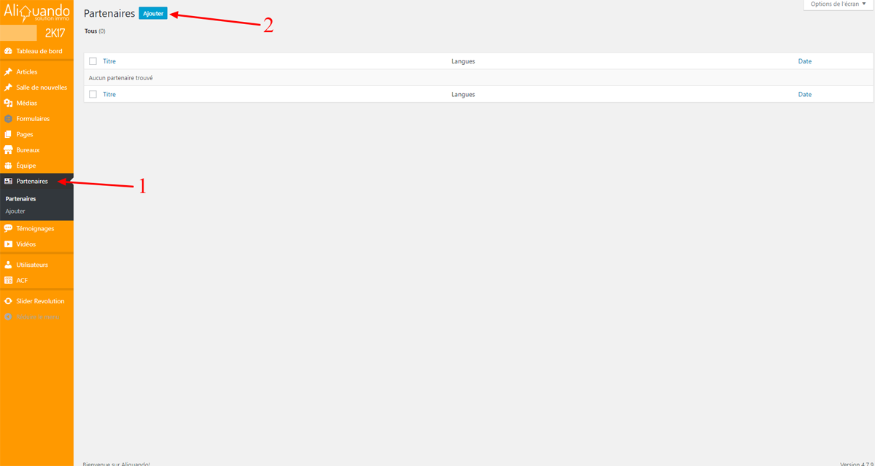Sort by the Date column header
Viewport: 875px width, 466px height.
point(805,61)
